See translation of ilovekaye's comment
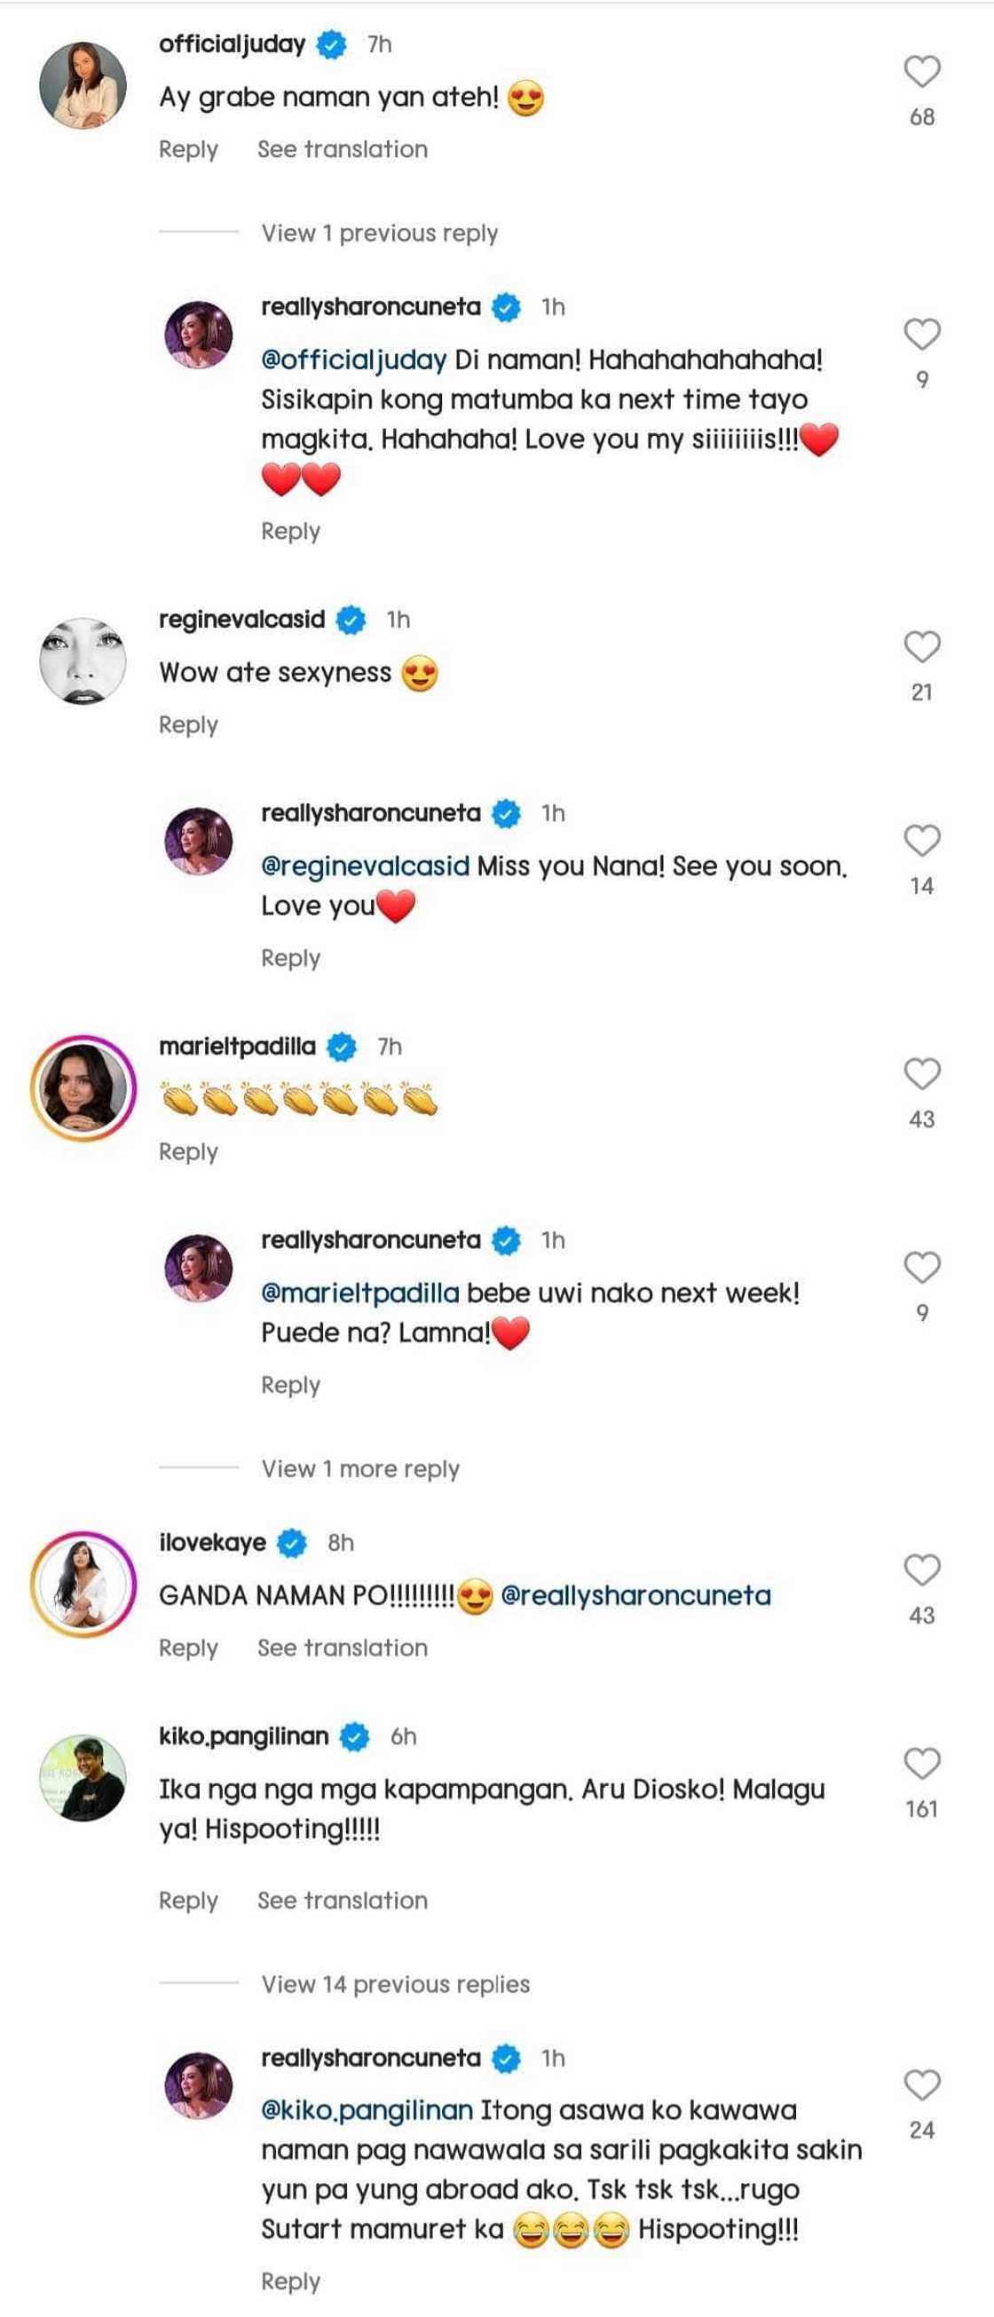 point(342,1648)
